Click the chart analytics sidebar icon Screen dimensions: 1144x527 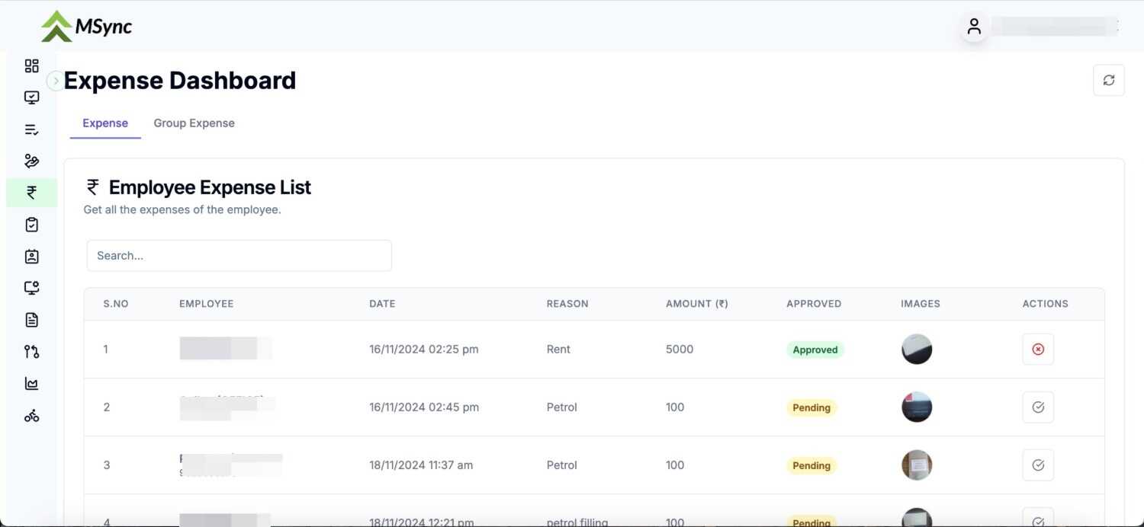(x=31, y=384)
